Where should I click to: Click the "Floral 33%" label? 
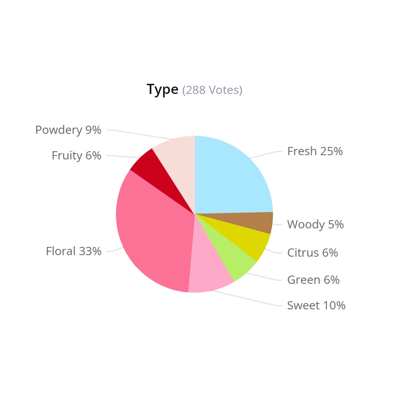[x=74, y=251]
